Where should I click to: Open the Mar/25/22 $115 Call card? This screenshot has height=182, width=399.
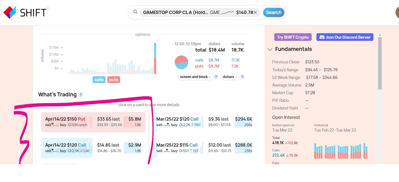pos(204,148)
